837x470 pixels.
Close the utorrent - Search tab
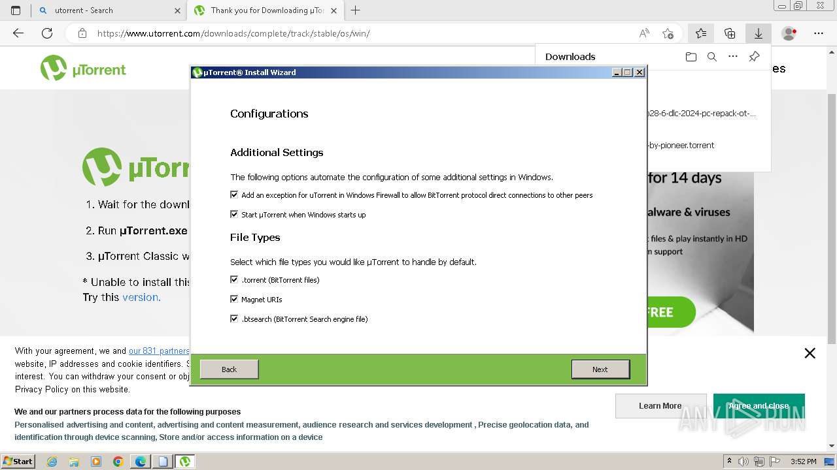click(x=177, y=10)
